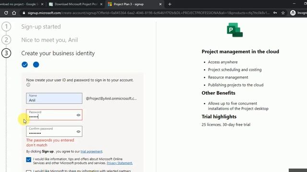
Task: Click the Access anywhere bullet
Action: pyautogui.click(x=223, y=62)
